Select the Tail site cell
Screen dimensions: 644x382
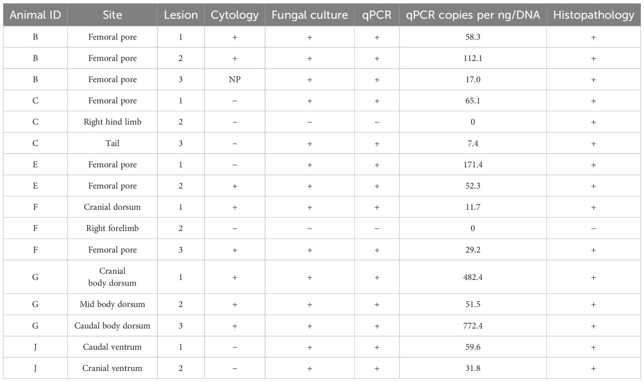point(112,143)
